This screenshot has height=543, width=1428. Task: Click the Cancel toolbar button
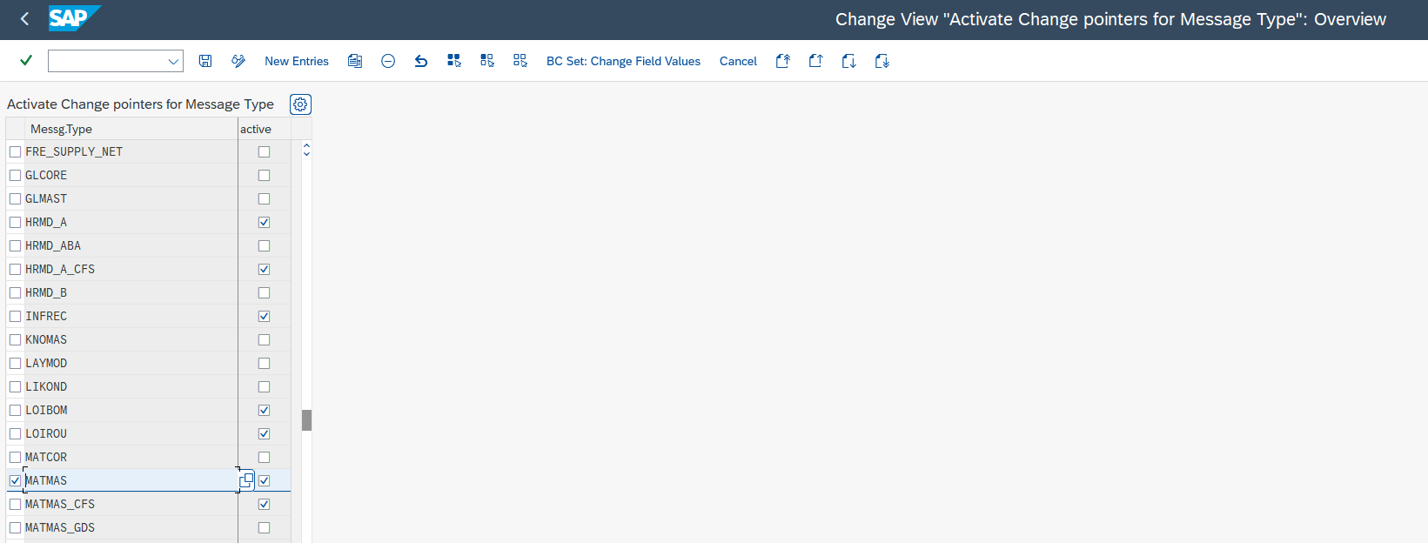[x=738, y=61]
